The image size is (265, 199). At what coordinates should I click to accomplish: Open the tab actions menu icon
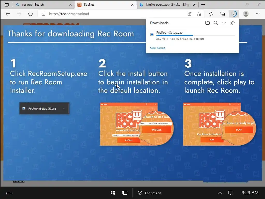click(x=7, y=5)
